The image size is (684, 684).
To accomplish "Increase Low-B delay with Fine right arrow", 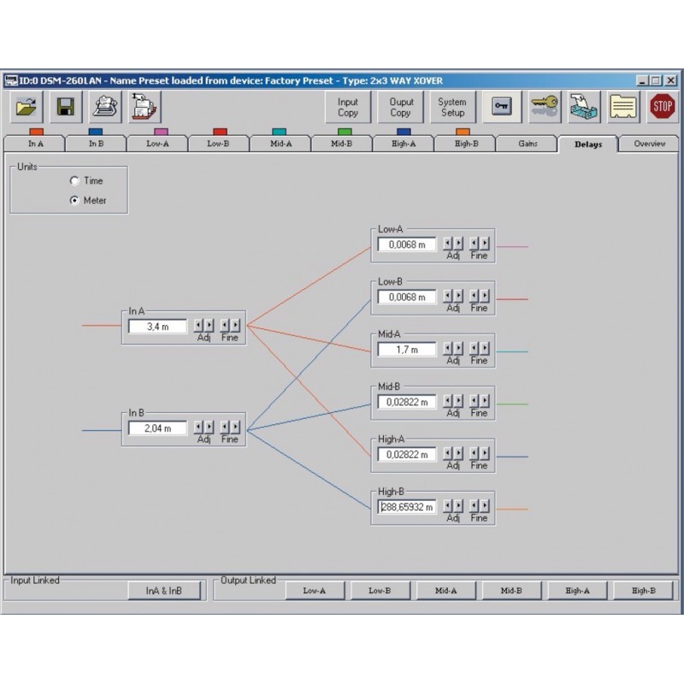I will [x=484, y=296].
